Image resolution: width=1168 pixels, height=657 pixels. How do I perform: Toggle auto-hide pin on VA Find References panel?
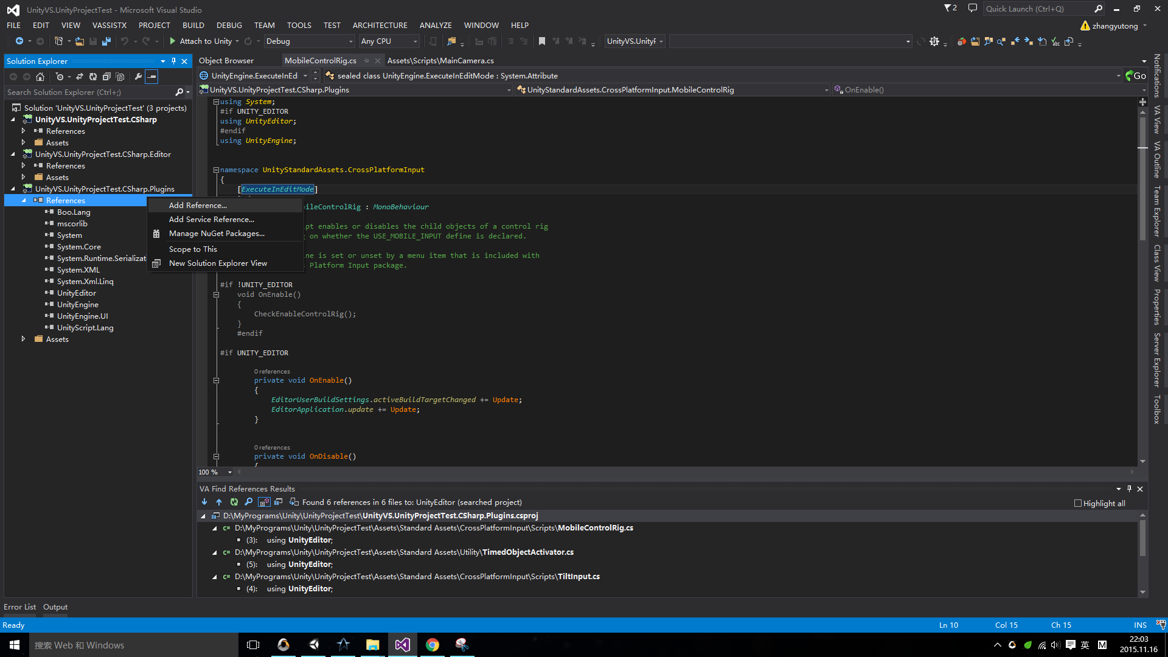[x=1130, y=488]
